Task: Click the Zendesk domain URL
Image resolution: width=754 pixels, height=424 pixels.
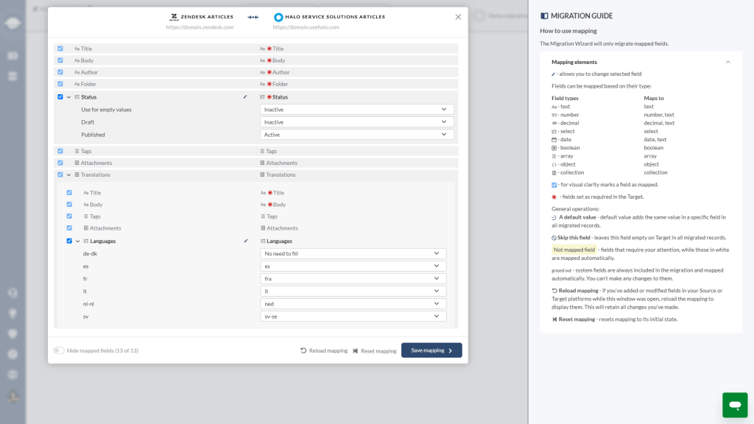Action: pos(200,27)
